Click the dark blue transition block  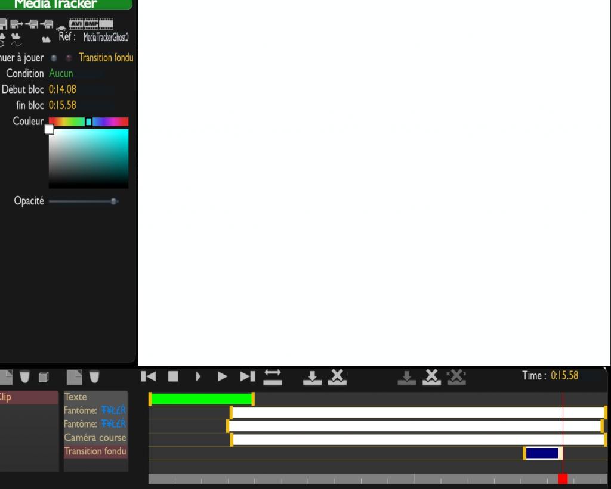click(x=542, y=453)
